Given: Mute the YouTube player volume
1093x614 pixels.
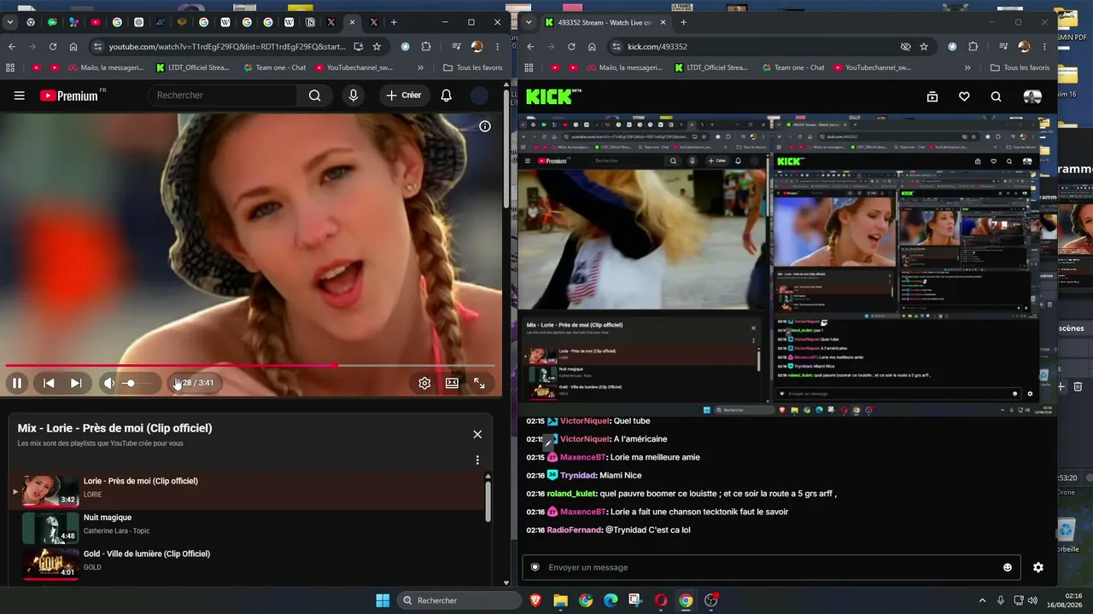Looking at the screenshot, I should (108, 384).
